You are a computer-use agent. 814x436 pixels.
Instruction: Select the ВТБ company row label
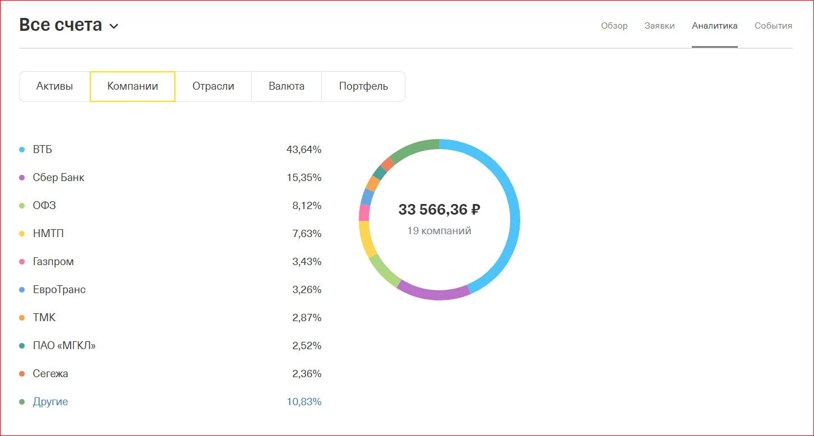point(43,150)
